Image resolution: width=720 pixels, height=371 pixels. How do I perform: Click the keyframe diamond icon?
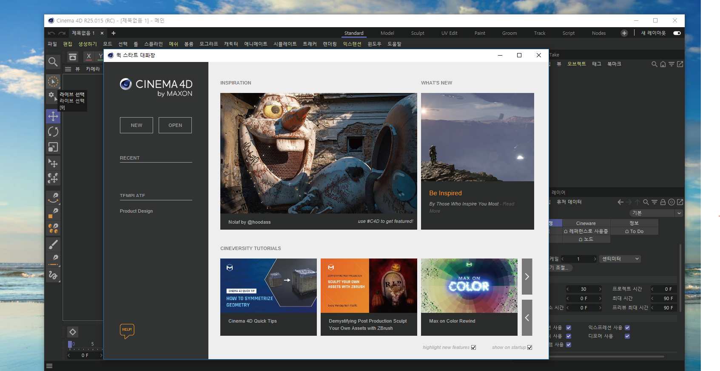[73, 332]
